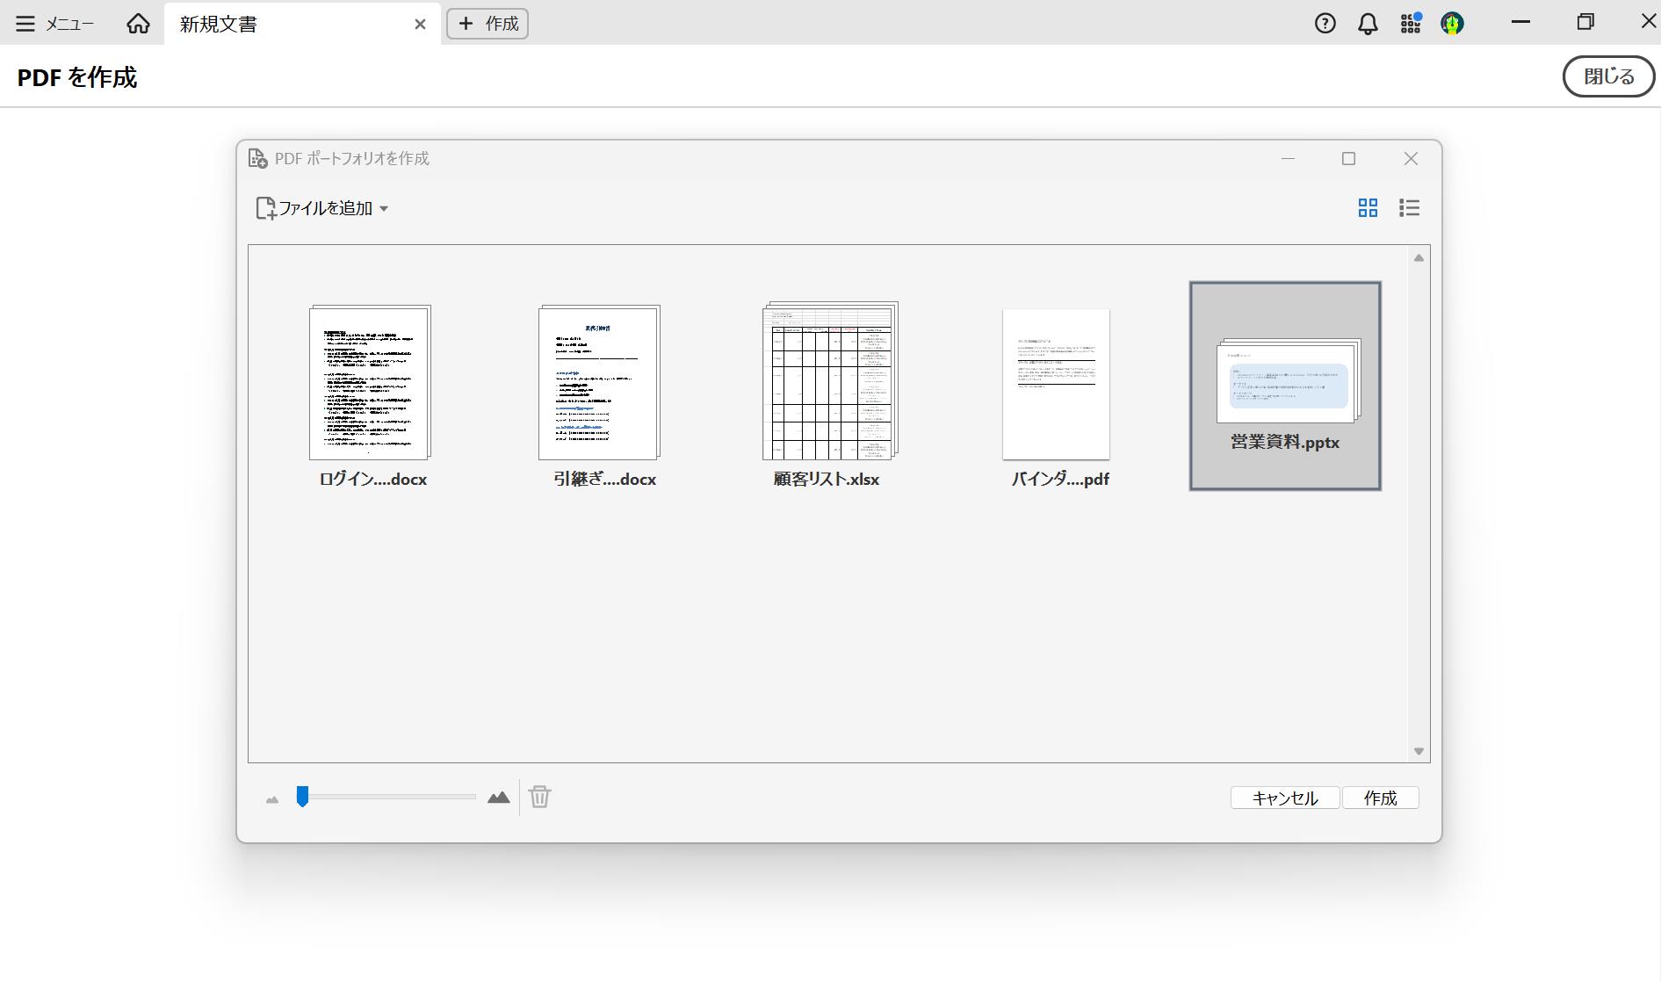The image size is (1661, 982).
Task: Select the 営業資料.pptx thumbnail
Action: point(1284,385)
